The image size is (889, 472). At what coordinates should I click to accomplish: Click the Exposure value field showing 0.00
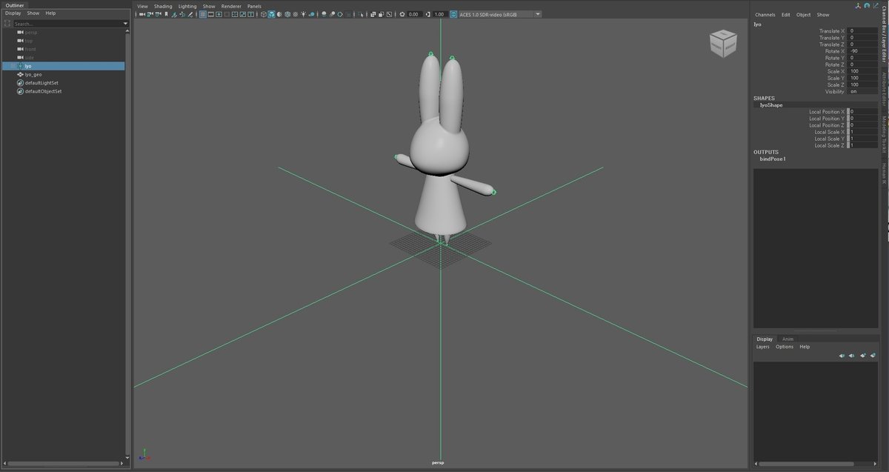[x=414, y=14]
